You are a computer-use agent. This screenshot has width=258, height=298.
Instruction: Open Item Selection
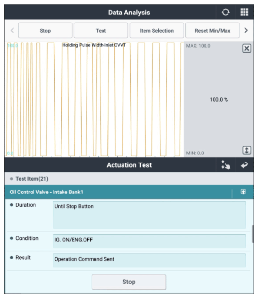point(157,30)
